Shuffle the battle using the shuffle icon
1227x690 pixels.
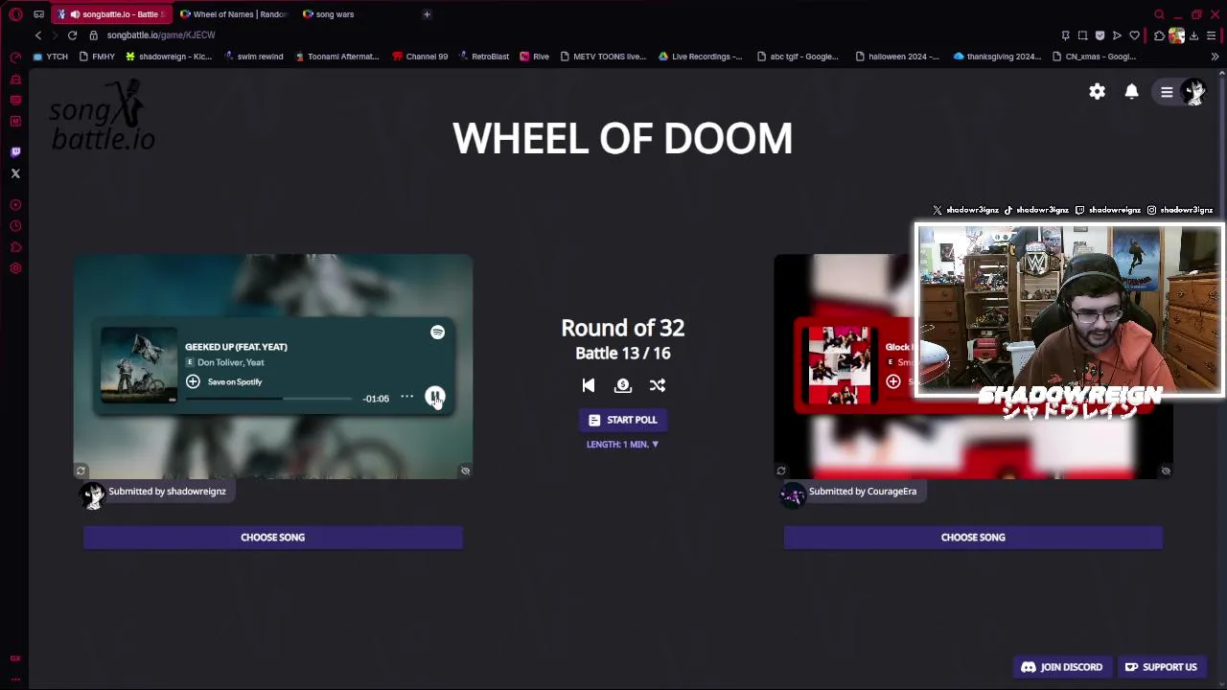[658, 385]
